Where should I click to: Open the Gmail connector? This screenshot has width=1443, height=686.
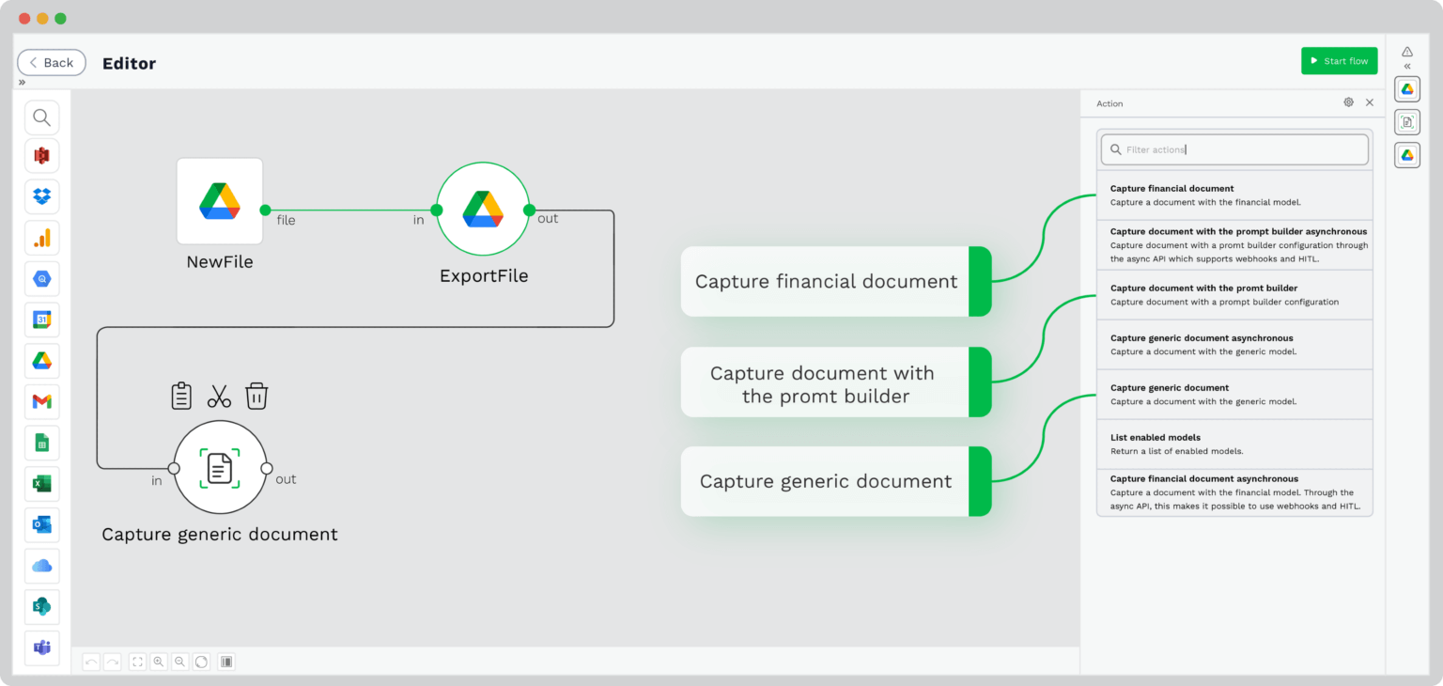41,401
